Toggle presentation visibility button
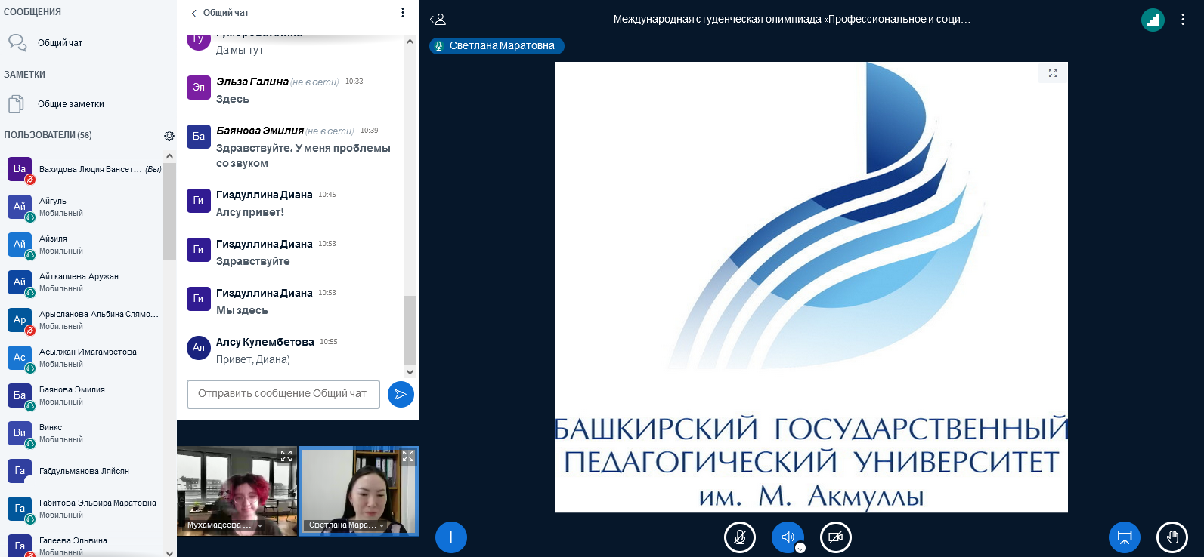Screen dimensions: 1204x557 tap(1125, 537)
